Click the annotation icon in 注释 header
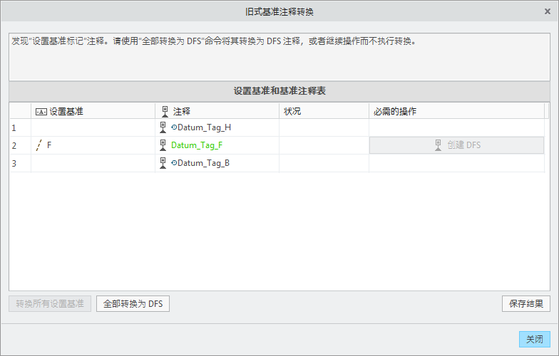The image size is (559, 356). pyautogui.click(x=165, y=111)
